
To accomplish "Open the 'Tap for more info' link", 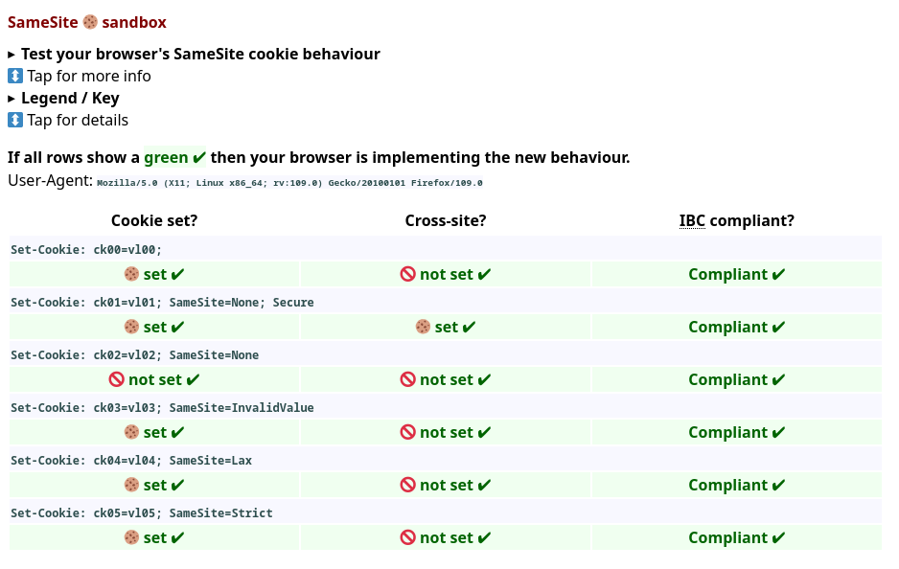I will tap(88, 75).
